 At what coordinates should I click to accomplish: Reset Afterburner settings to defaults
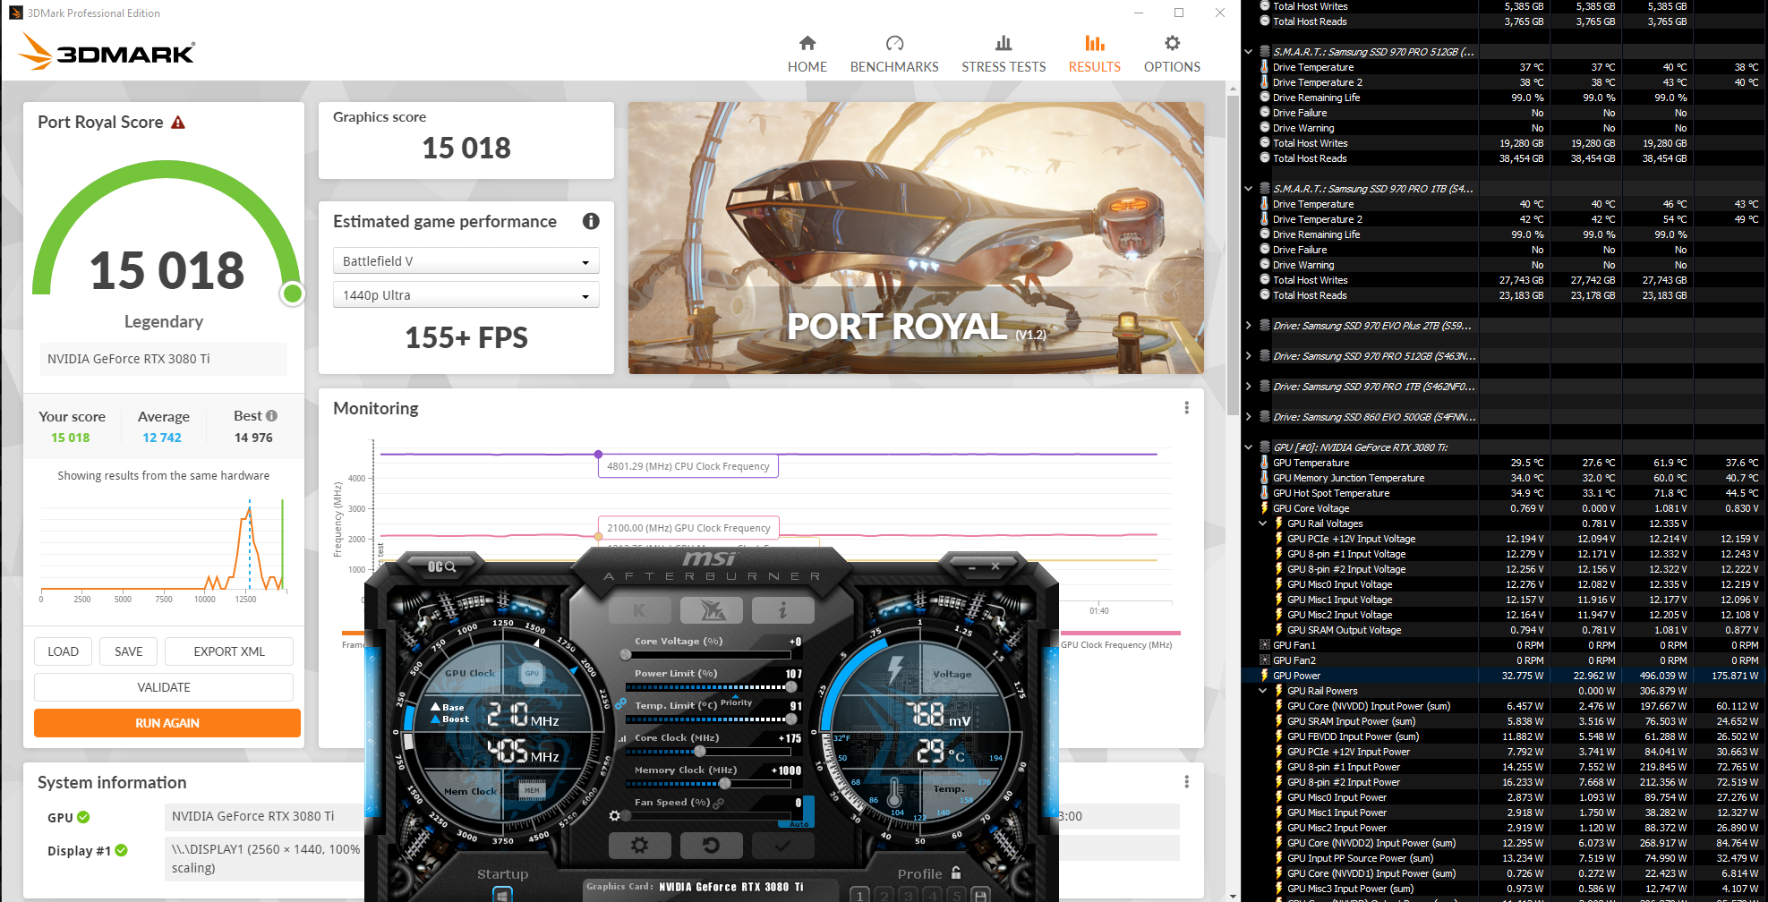pos(711,845)
